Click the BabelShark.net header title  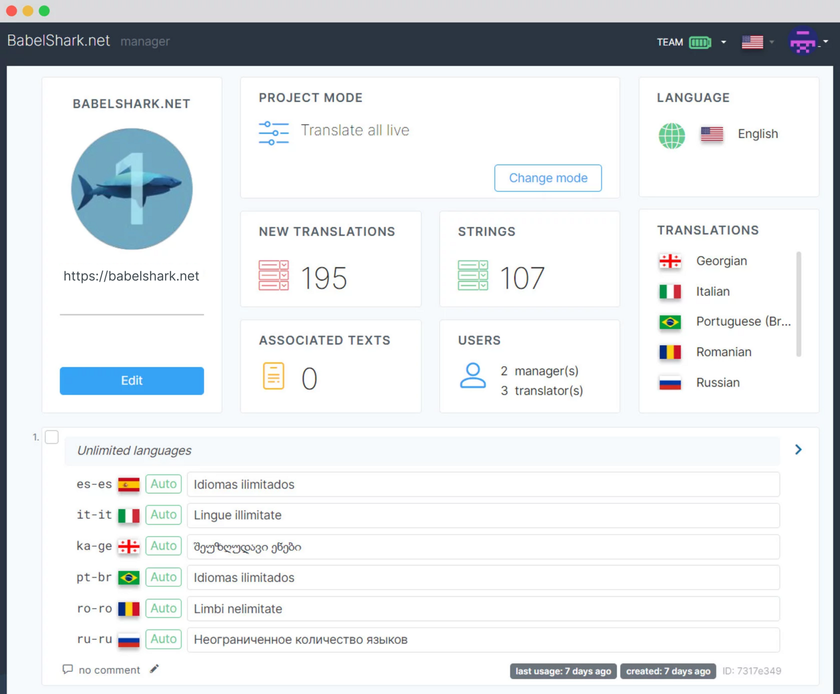58,40
